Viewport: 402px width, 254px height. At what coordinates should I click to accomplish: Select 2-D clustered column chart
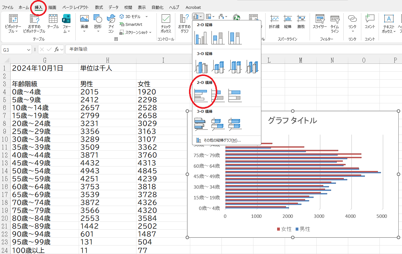(201, 37)
